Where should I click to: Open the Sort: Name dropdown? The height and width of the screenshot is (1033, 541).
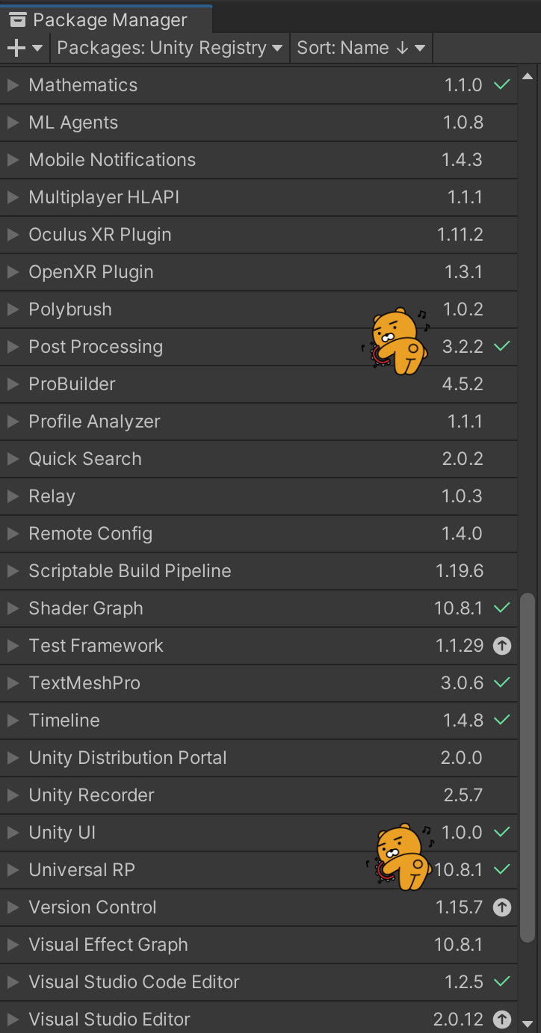coord(361,47)
